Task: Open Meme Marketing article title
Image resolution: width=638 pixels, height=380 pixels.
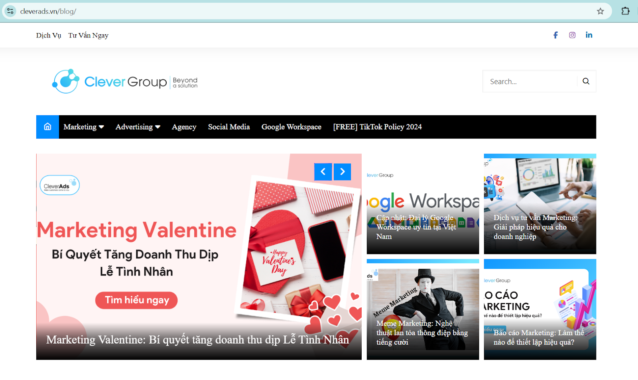Action: coord(422,333)
